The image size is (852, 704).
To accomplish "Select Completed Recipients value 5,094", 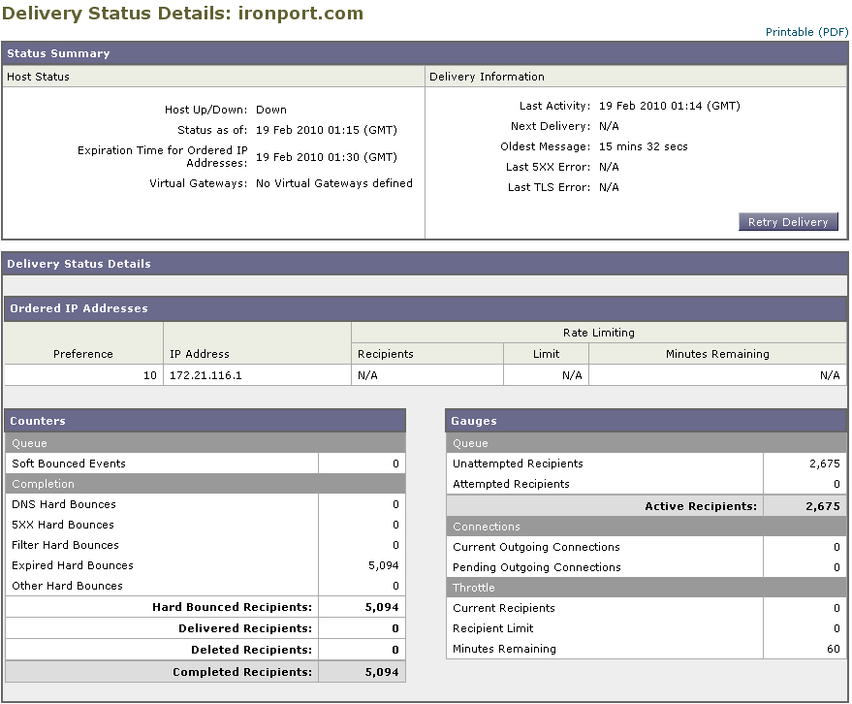I will (382, 672).
